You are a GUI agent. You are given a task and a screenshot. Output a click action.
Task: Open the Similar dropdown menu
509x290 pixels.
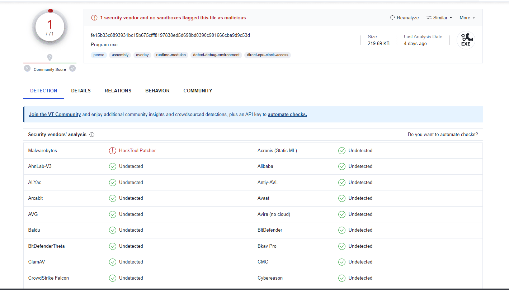[439, 18]
